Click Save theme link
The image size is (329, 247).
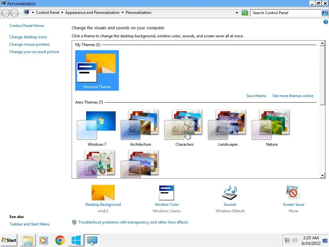256,96
